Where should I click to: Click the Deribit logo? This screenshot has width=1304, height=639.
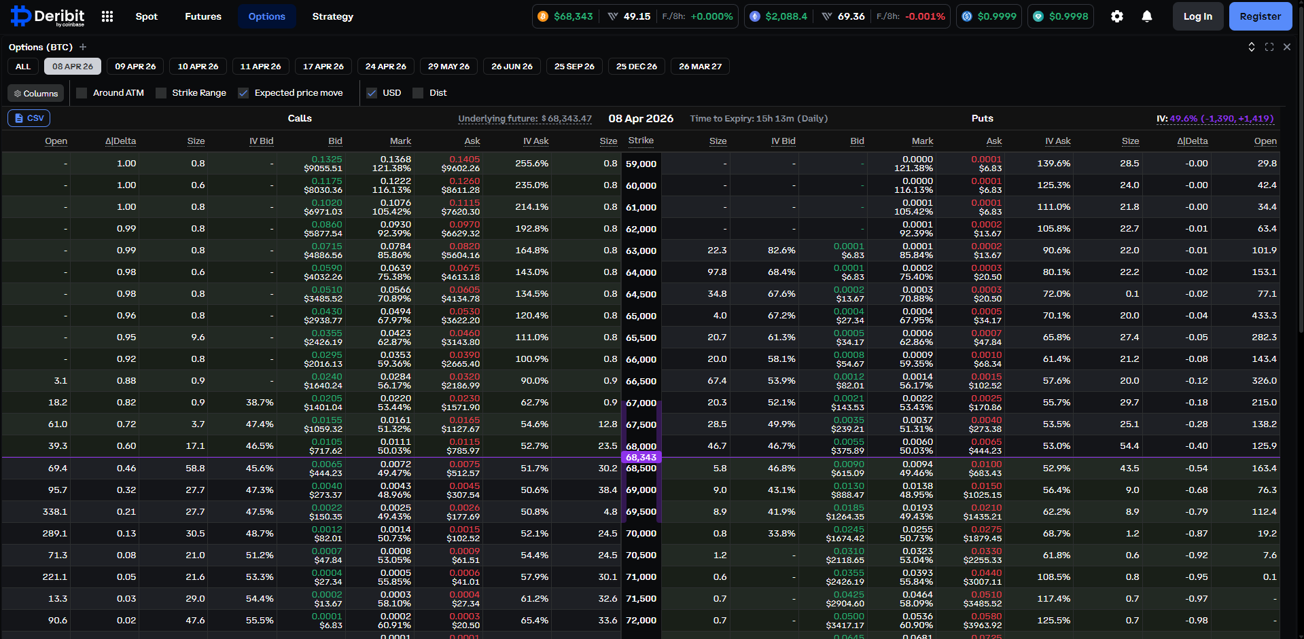pyautogui.click(x=48, y=16)
